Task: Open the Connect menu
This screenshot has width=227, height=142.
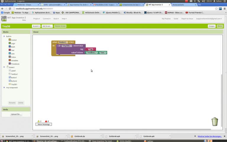Action: click(x=46, y=19)
